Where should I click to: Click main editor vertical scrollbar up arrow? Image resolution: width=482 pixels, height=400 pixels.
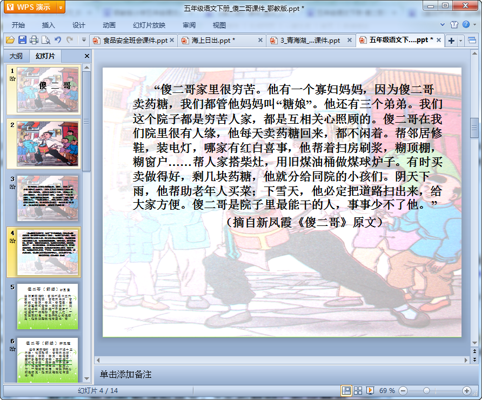click(474, 54)
